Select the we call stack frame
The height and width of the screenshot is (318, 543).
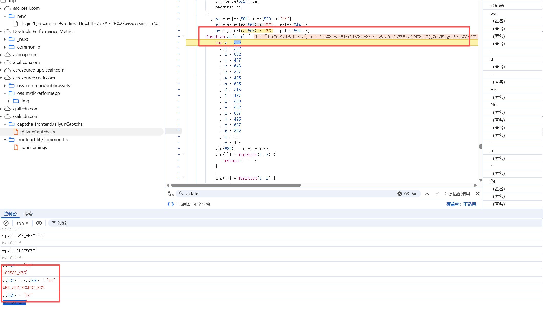point(493,13)
